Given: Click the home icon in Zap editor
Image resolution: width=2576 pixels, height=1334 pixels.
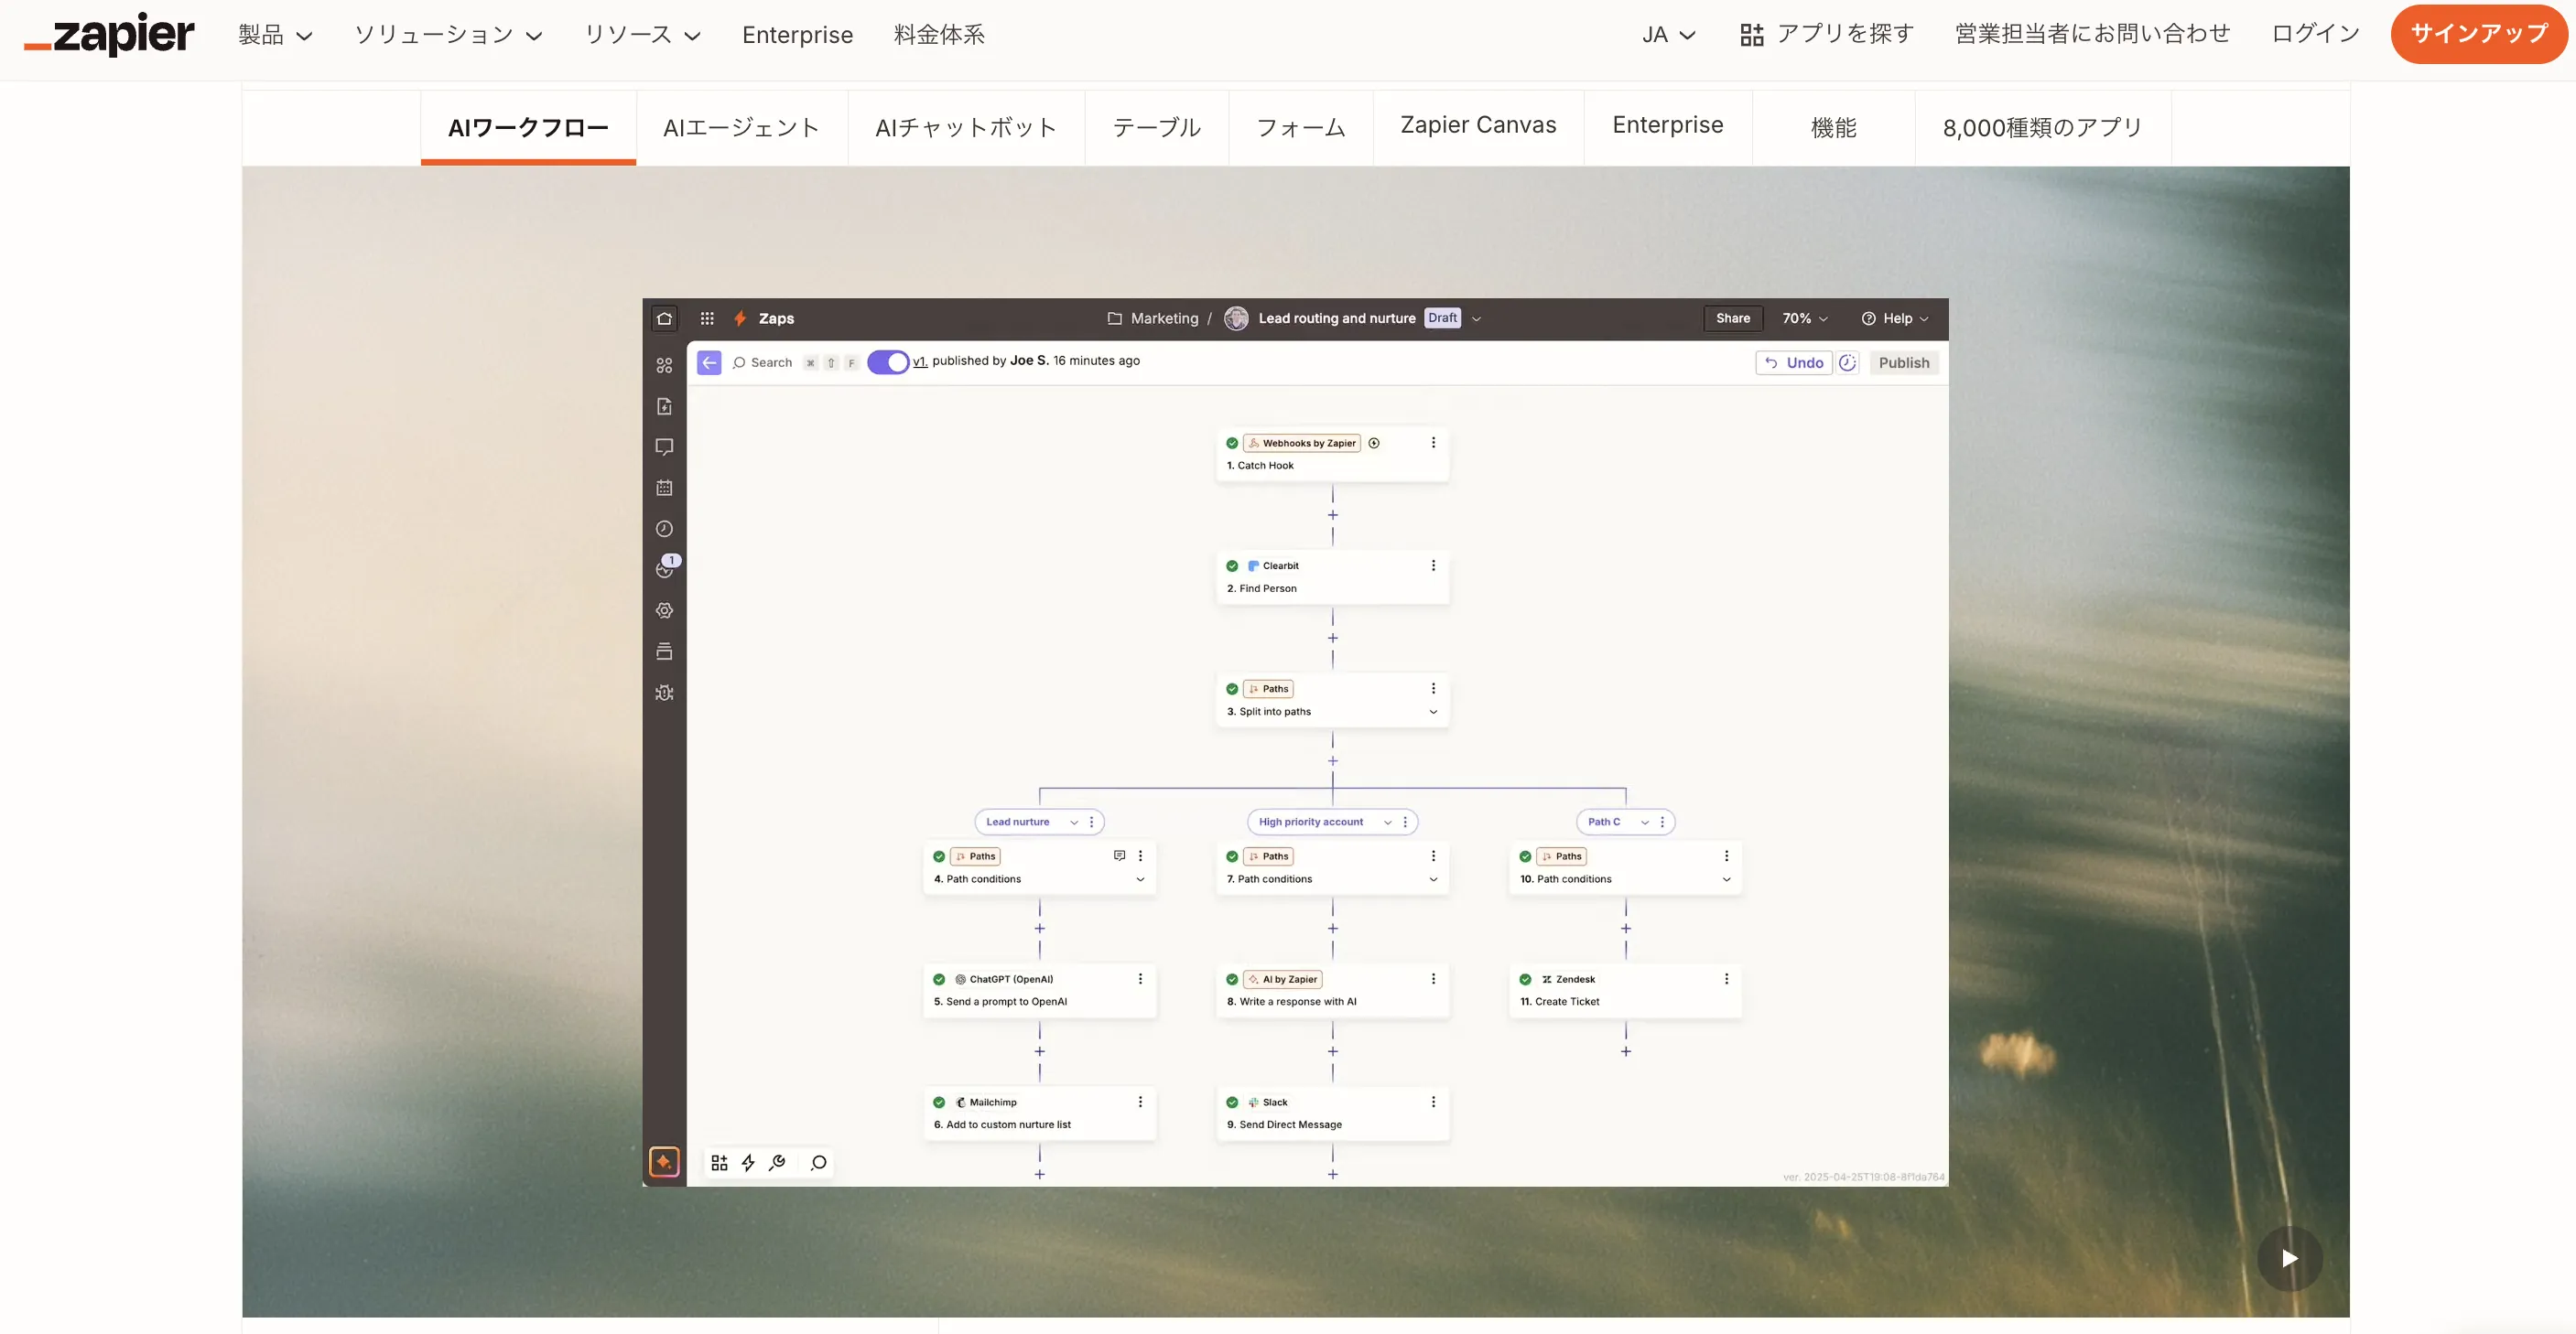Looking at the screenshot, I should click(x=664, y=317).
